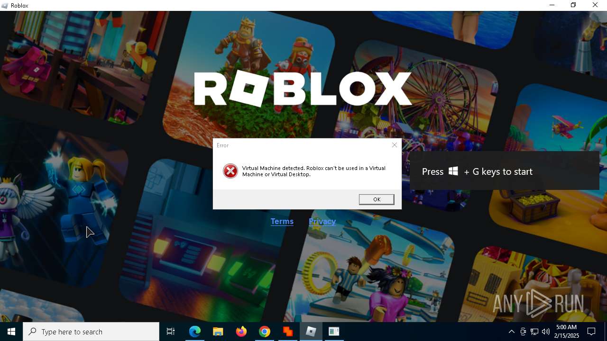Launch Firefox from taskbar
The width and height of the screenshot is (607, 341).
(x=241, y=332)
